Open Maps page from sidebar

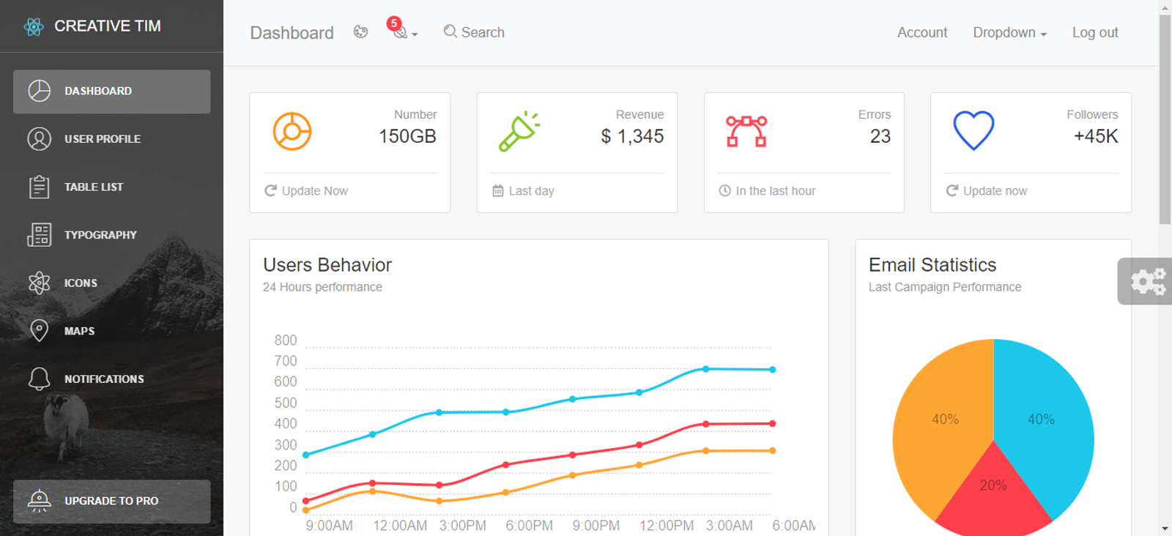(111, 331)
